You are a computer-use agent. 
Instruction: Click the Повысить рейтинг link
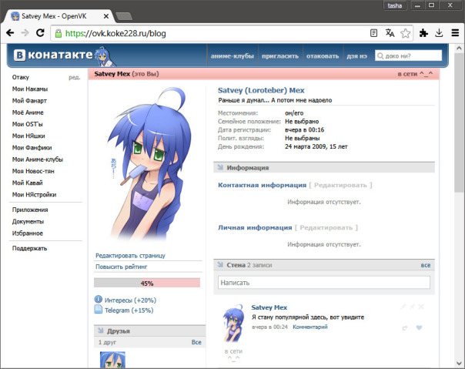pos(122,267)
